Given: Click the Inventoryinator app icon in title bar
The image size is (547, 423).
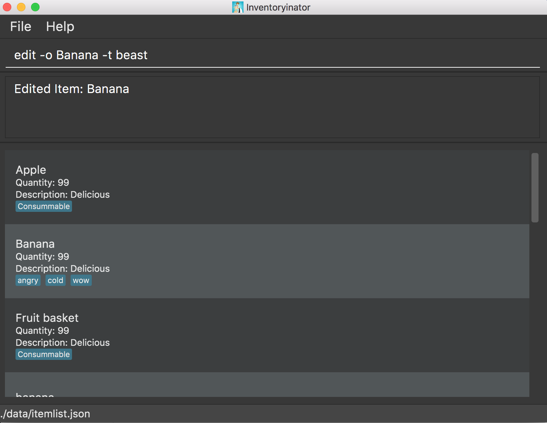Looking at the screenshot, I should point(238,7).
